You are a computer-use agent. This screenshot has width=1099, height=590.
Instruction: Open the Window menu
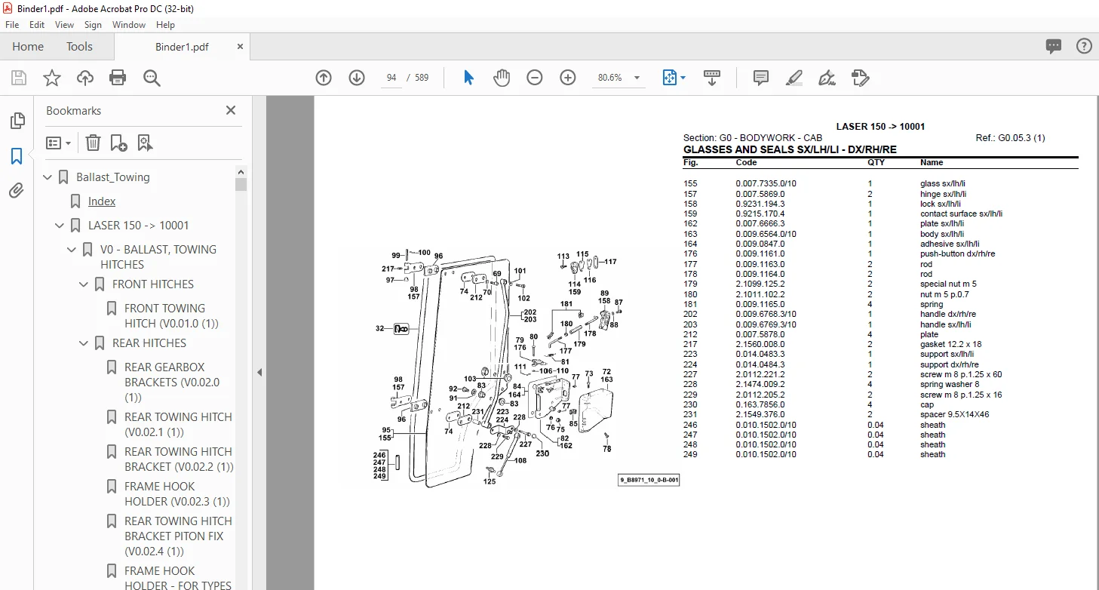pyautogui.click(x=129, y=25)
